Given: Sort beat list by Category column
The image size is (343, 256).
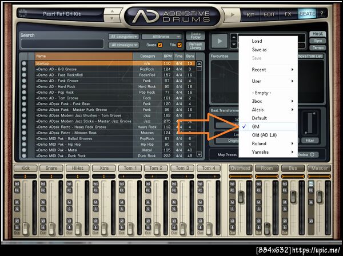Looking at the screenshot, I should coord(147,57).
